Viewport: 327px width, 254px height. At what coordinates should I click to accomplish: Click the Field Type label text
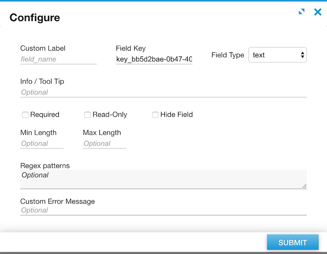point(228,55)
